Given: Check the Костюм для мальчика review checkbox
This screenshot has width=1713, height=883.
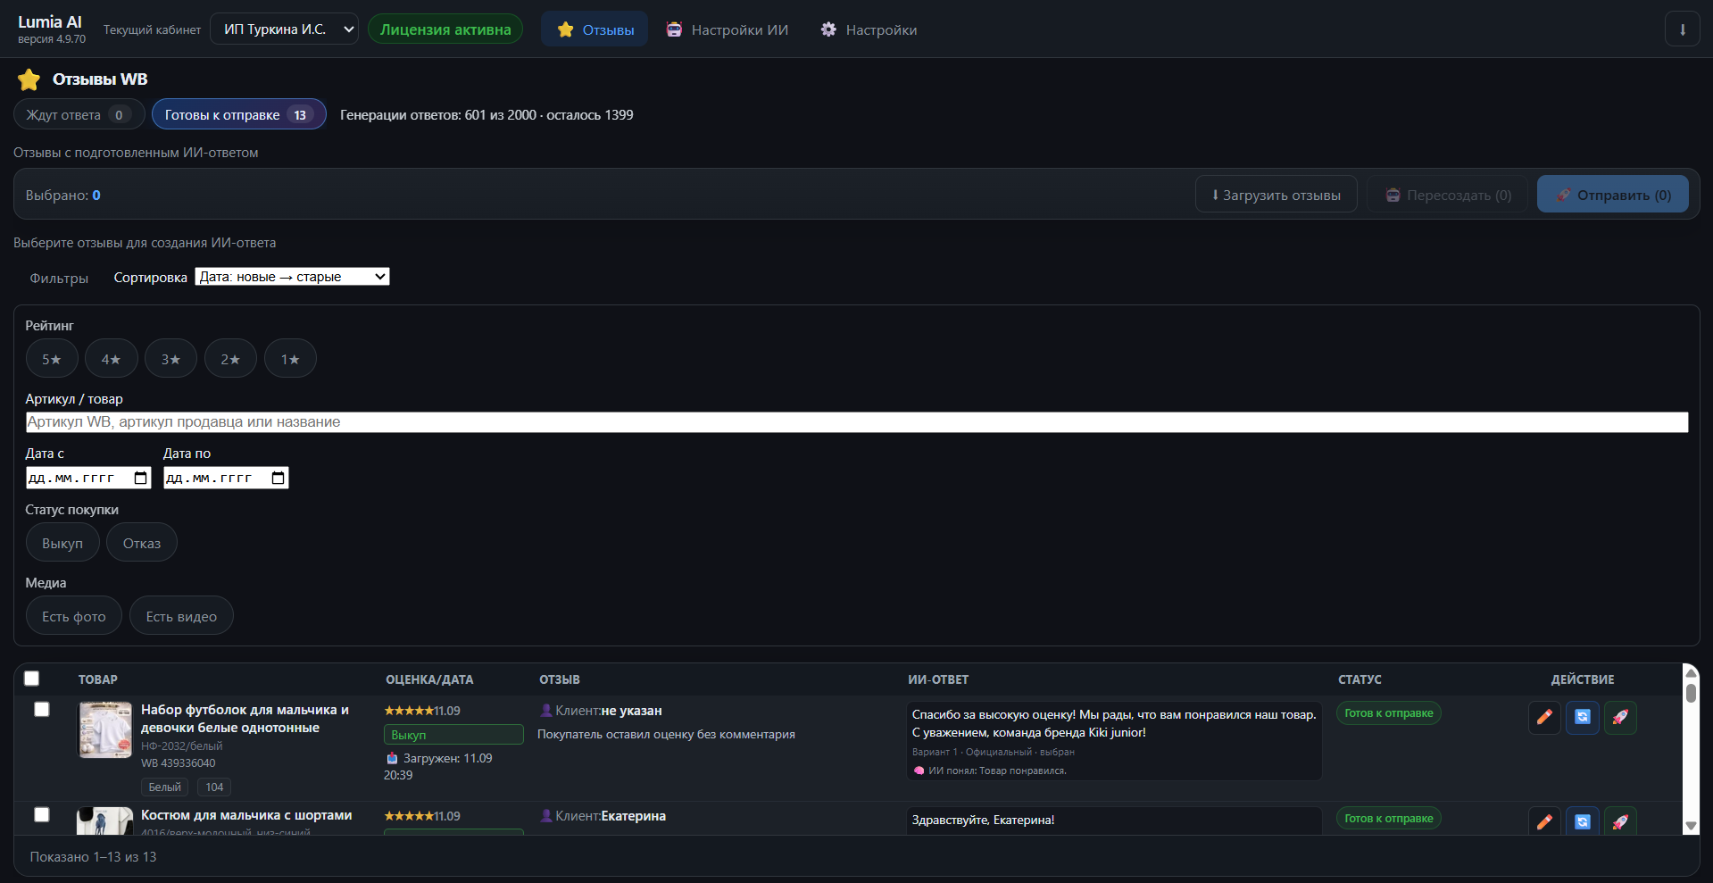Looking at the screenshot, I should [42, 814].
